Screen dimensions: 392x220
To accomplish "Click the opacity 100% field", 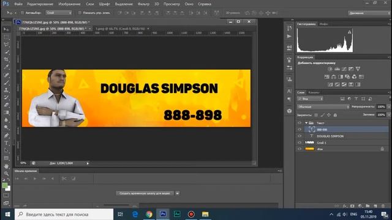I will point(381,107).
